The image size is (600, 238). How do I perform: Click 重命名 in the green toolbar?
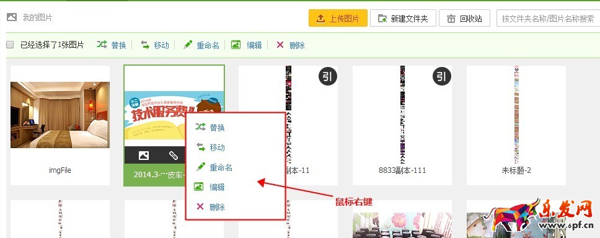pyautogui.click(x=208, y=45)
